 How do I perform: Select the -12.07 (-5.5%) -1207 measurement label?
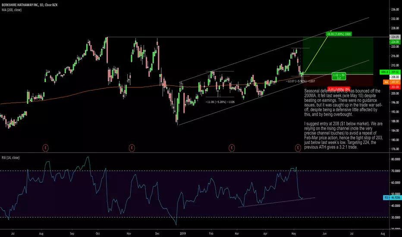[x=301, y=81]
